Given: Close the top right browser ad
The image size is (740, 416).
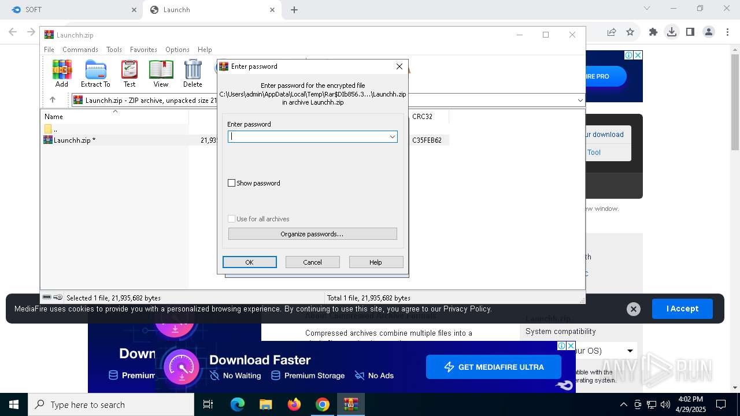Looking at the screenshot, I should tap(638, 55).
